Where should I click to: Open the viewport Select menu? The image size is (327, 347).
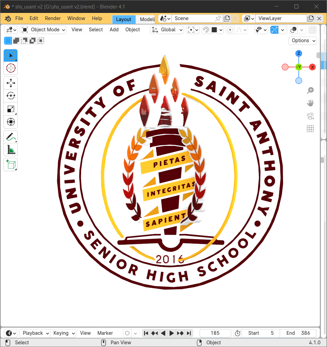(x=96, y=30)
